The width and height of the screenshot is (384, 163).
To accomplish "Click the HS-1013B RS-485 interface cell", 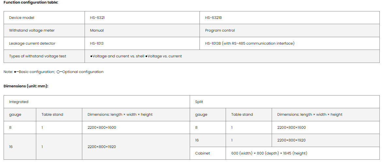I will pyautogui.click(x=249, y=43).
